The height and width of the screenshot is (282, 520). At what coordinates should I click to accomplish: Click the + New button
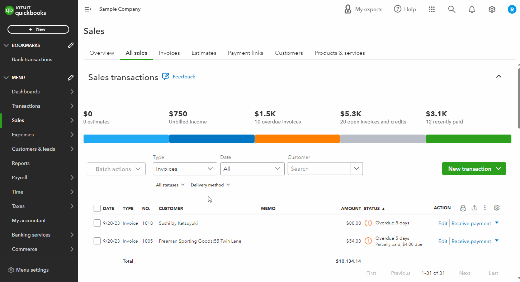38,29
